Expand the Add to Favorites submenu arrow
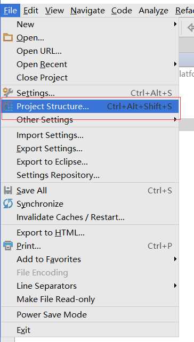The width and height of the screenshot is (194, 342). coord(175,259)
